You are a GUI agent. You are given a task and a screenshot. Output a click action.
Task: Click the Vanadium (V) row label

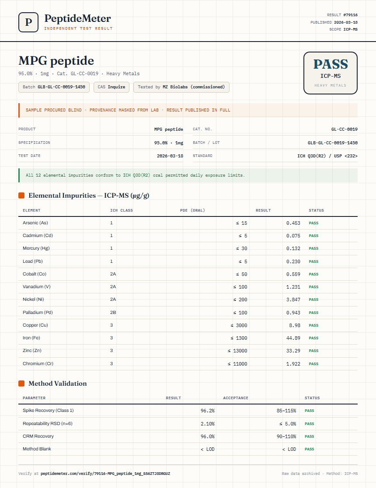(36, 287)
